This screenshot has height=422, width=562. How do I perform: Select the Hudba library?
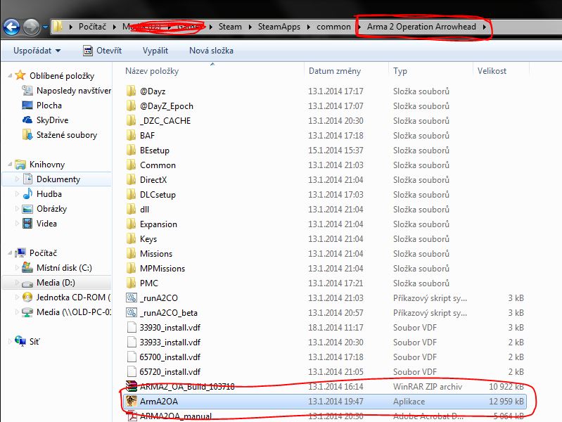click(x=49, y=194)
